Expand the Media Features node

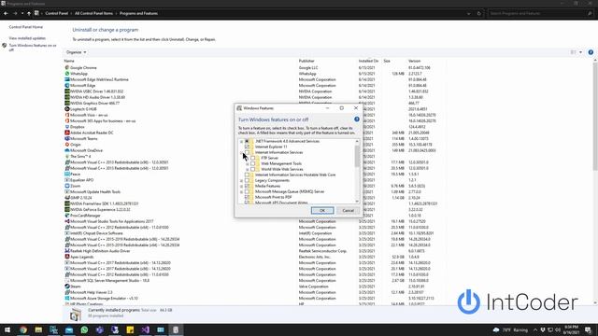coord(241,186)
